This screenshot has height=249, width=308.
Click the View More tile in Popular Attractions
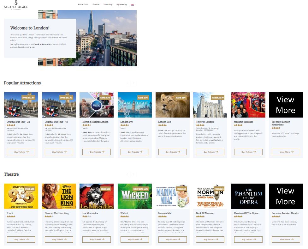[x=286, y=105]
